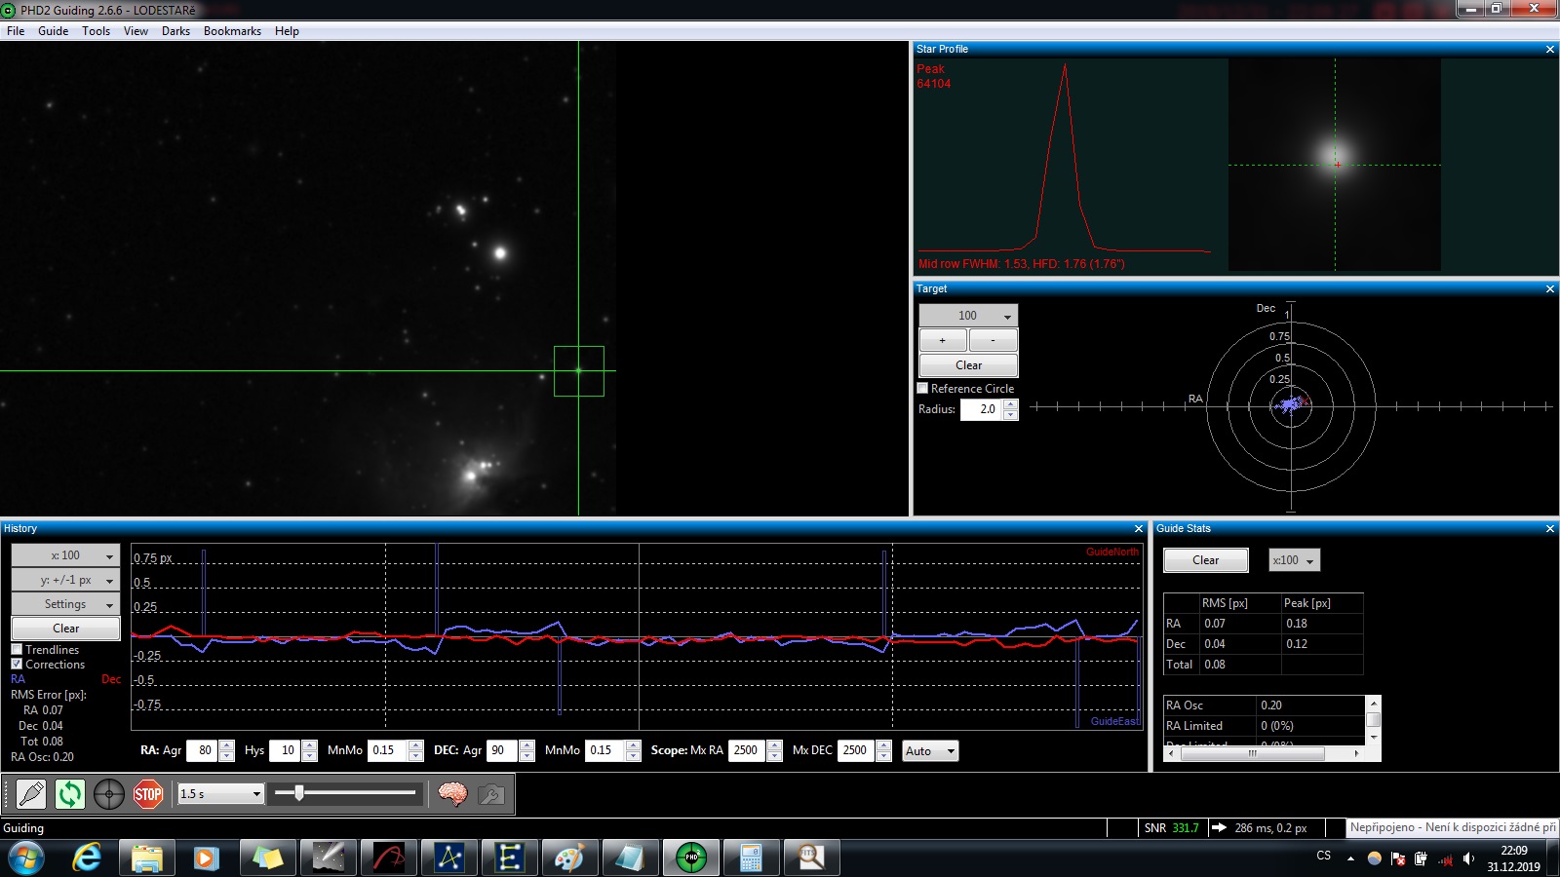The height and width of the screenshot is (877, 1560).
Task: Click the Guide Stats horizontal scrollbar thumb
Action: pyautogui.click(x=1253, y=753)
